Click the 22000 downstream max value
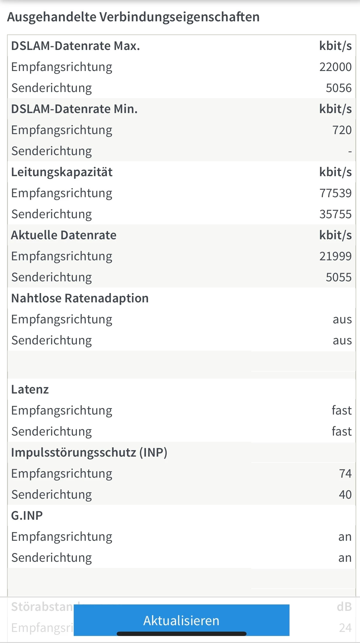This screenshot has width=360, height=643. [335, 67]
